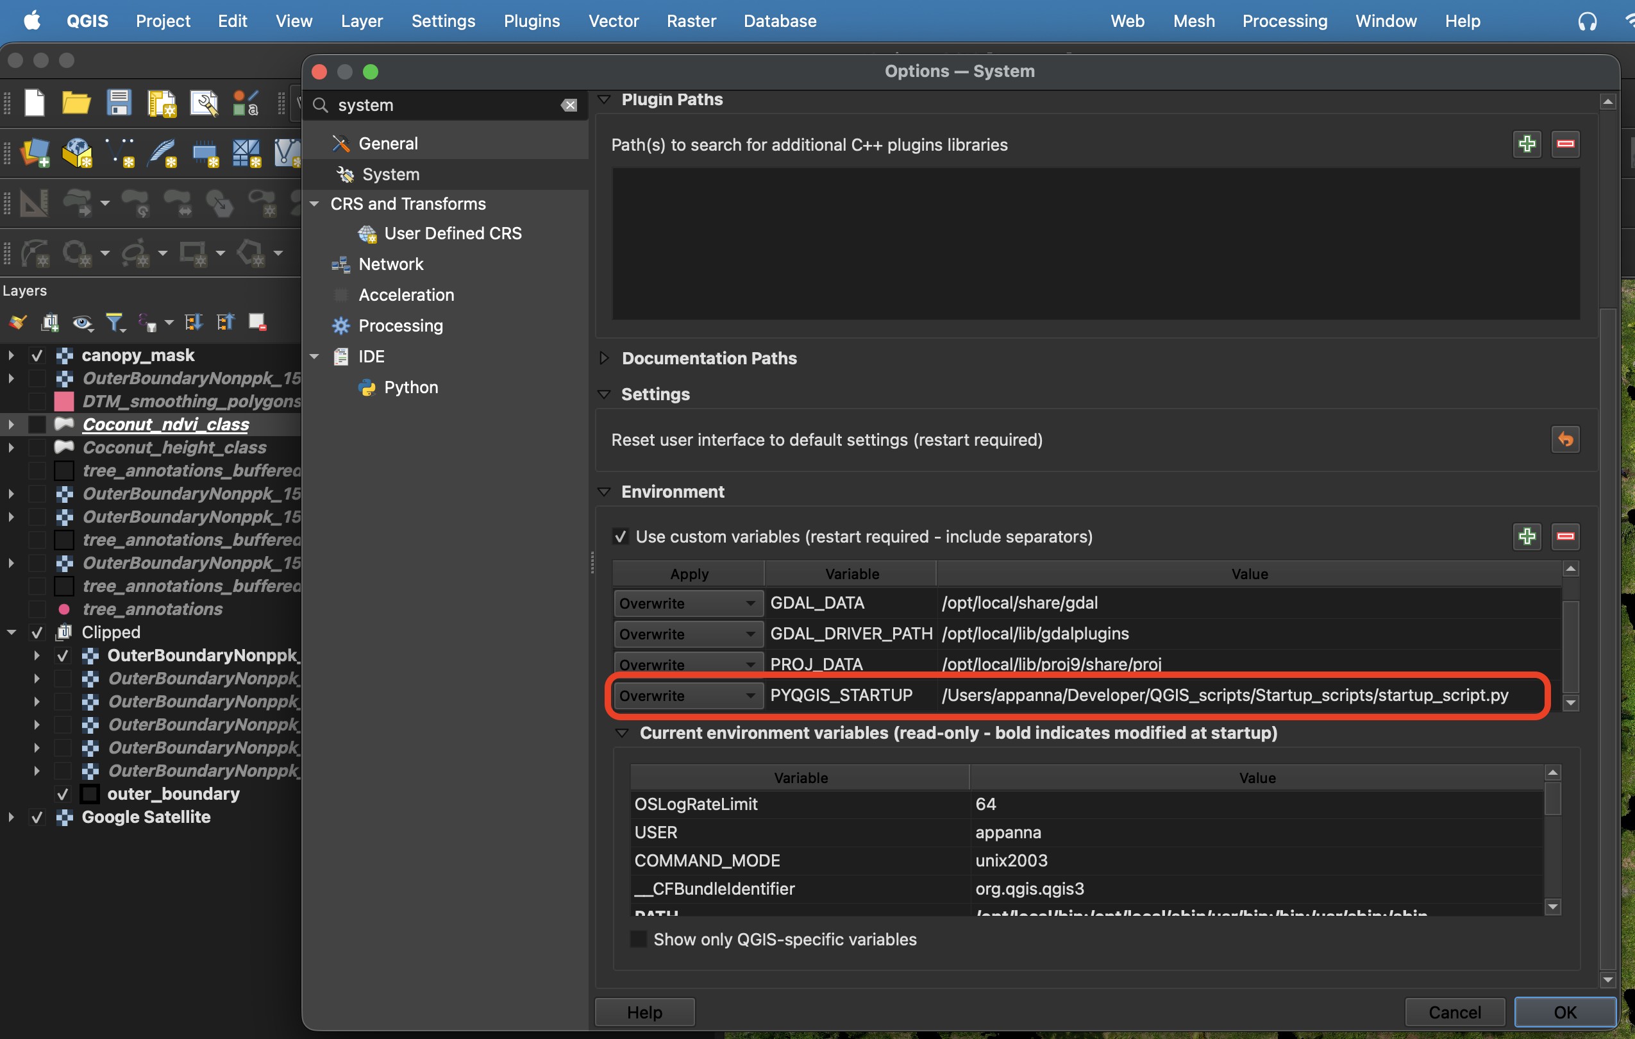Collapse CRS and Transforms tree node
The image size is (1635, 1039).
click(314, 204)
